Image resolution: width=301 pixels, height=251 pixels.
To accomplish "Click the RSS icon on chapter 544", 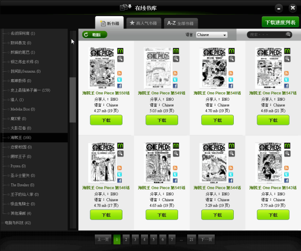I will (x=231, y=168).
